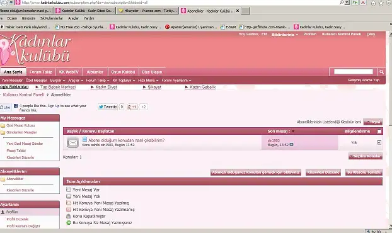Open the Bize Ulaşın tab

[x=152, y=72]
